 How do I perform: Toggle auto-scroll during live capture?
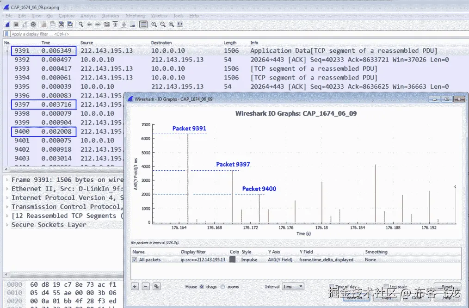132,25
